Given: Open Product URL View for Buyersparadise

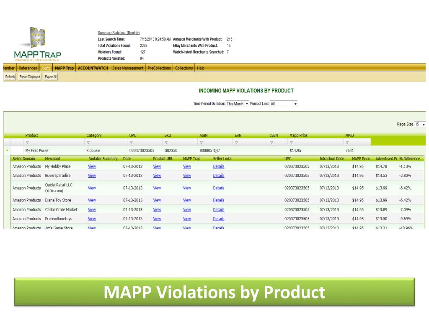Looking at the screenshot, I should (x=157, y=176).
